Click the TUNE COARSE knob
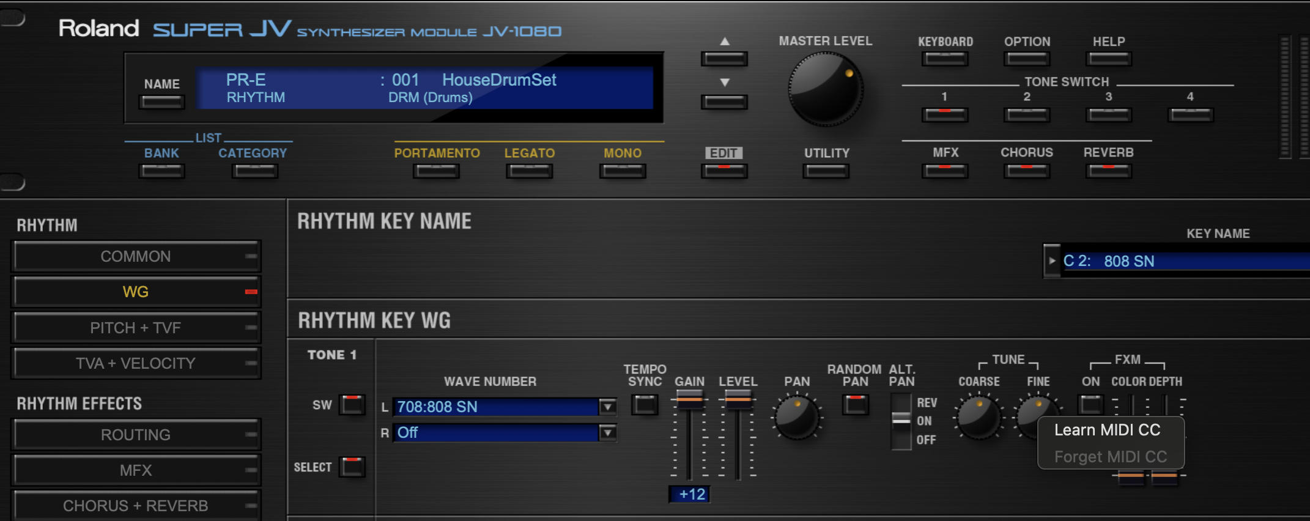Viewport: 1310px width, 521px height. (x=979, y=417)
